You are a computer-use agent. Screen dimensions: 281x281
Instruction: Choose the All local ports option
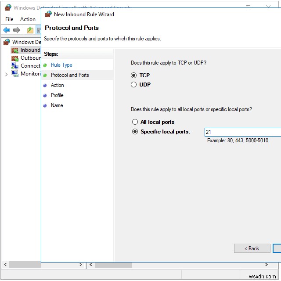[135, 122]
